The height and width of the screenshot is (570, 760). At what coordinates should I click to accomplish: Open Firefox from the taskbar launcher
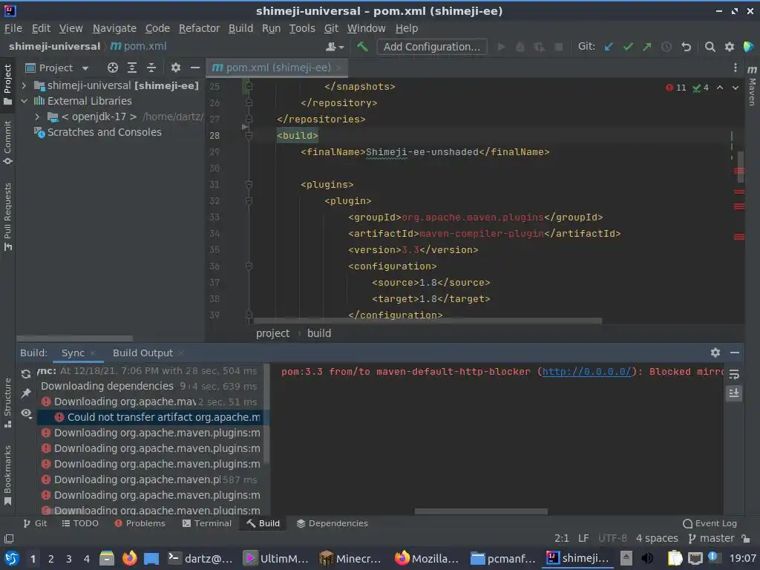click(x=129, y=558)
